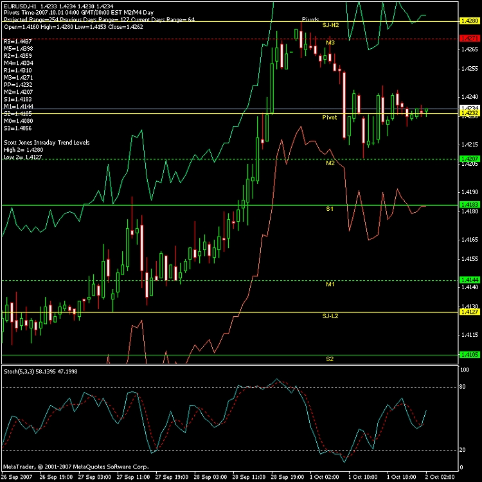
Task: Select Scott Jones Intraday Trend Levels text
Action: (x=47, y=142)
